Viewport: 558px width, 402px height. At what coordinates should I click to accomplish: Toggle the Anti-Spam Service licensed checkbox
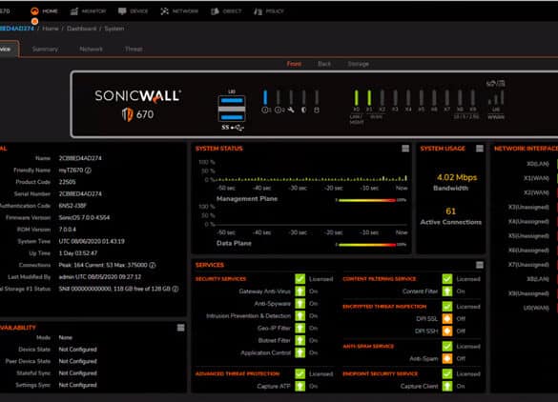(447, 346)
